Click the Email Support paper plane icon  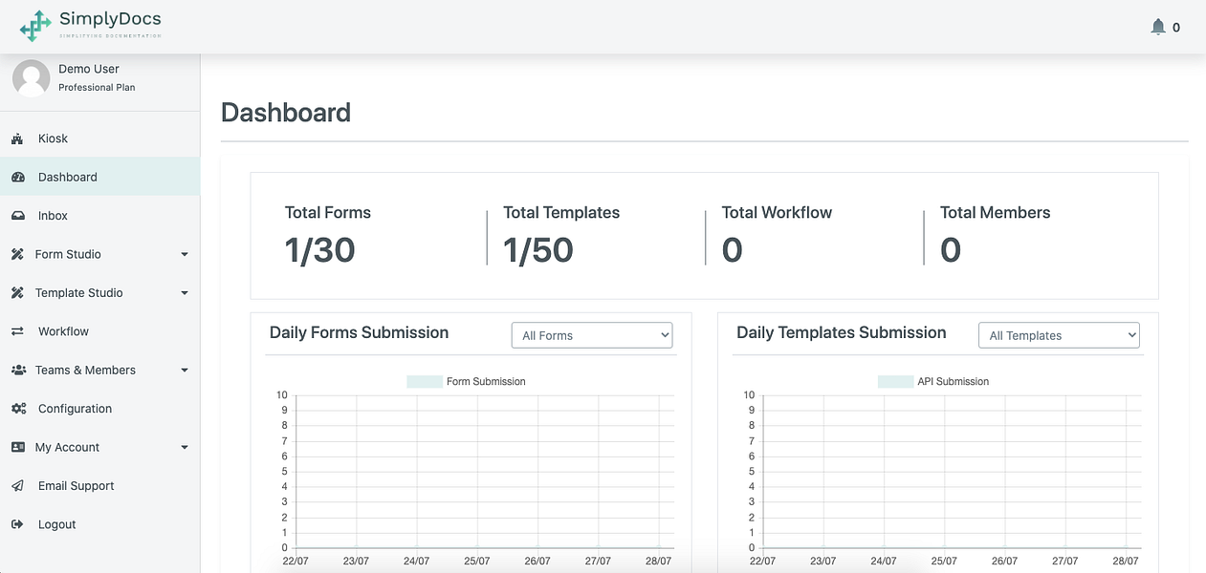[17, 486]
